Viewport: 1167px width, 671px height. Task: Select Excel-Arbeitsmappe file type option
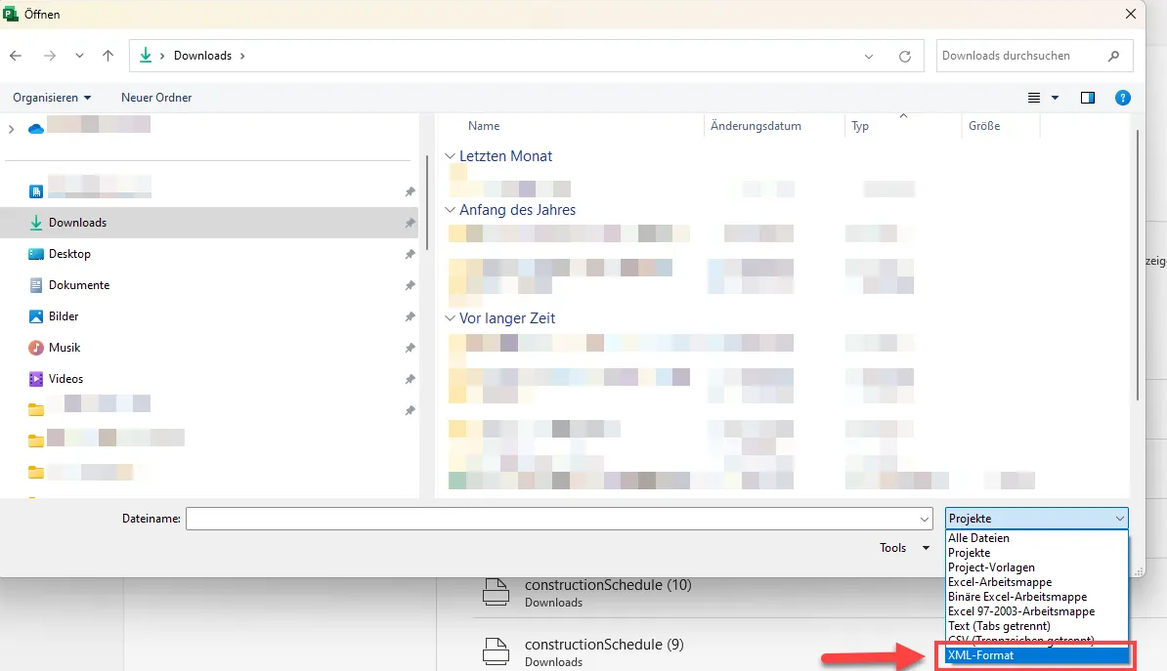pos(986,582)
